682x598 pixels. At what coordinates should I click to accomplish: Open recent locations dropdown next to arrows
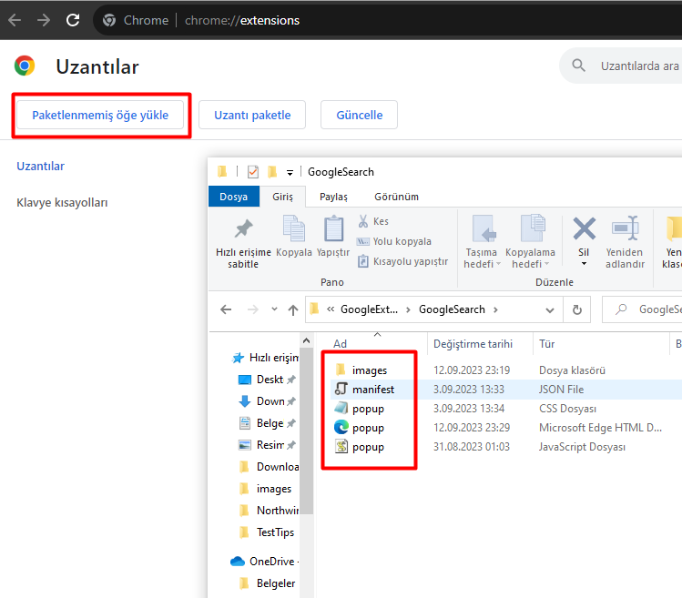(x=274, y=309)
